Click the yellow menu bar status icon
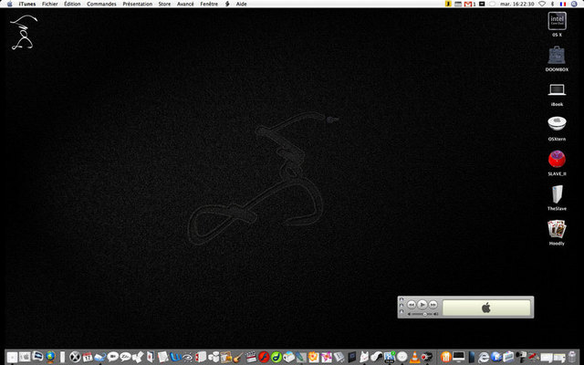584x365 pixels. pyautogui.click(x=448, y=4)
